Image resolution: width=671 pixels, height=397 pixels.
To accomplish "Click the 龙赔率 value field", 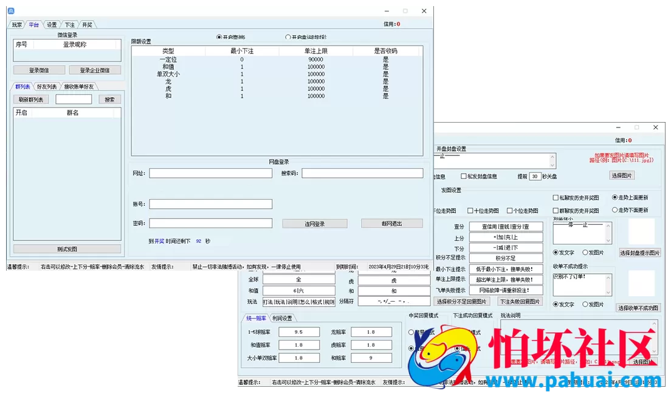I will (371, 332).
